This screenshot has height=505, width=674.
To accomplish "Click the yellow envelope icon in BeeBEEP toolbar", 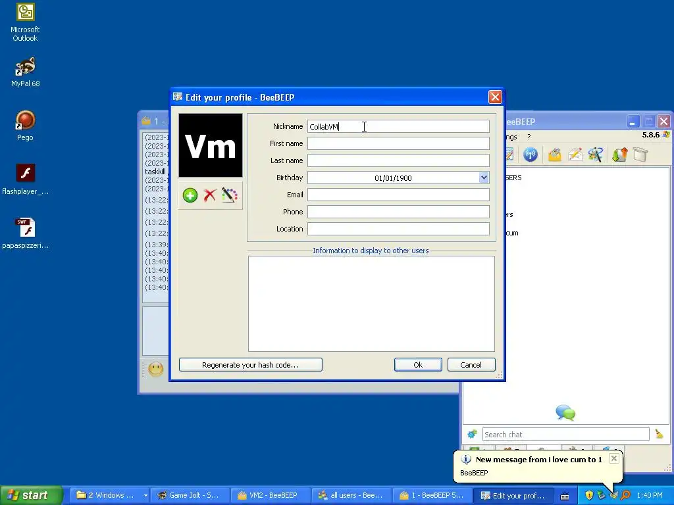I will point(554,155).
